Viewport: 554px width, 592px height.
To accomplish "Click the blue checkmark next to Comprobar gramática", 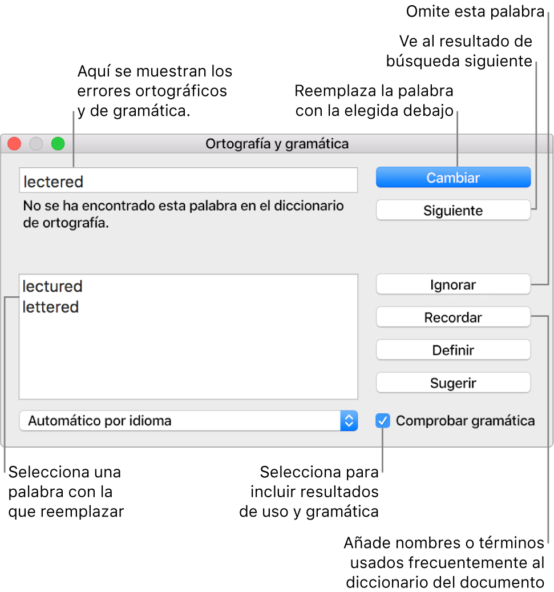I will click(x=383, y=421).
